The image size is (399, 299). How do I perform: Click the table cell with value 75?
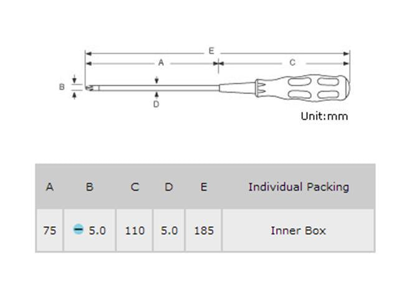[50, 230]
